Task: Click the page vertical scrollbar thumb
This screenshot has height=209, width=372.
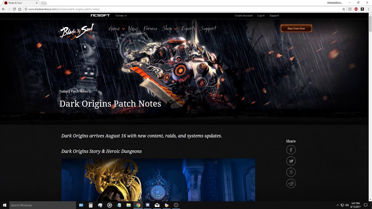Action: click(x=370, y=24)
